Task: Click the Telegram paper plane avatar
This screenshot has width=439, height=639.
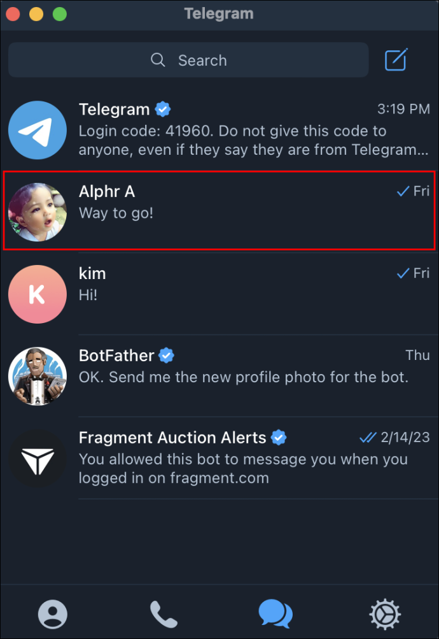Action: click(38, 130)
